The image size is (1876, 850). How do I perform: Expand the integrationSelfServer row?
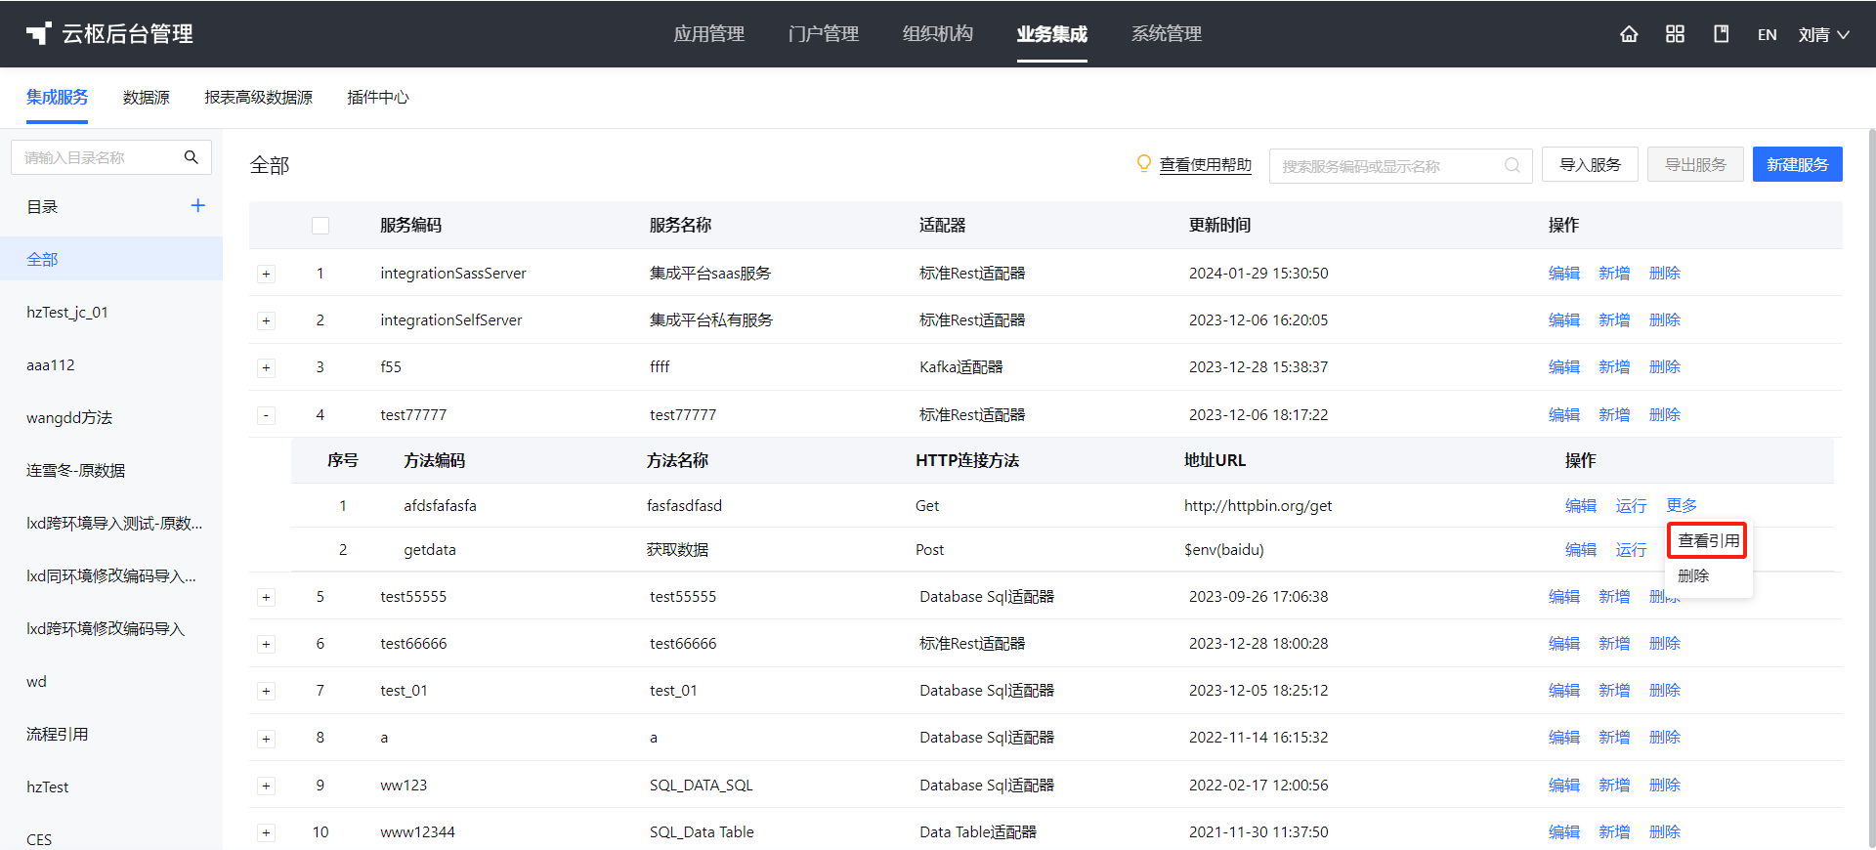[266, 320]
